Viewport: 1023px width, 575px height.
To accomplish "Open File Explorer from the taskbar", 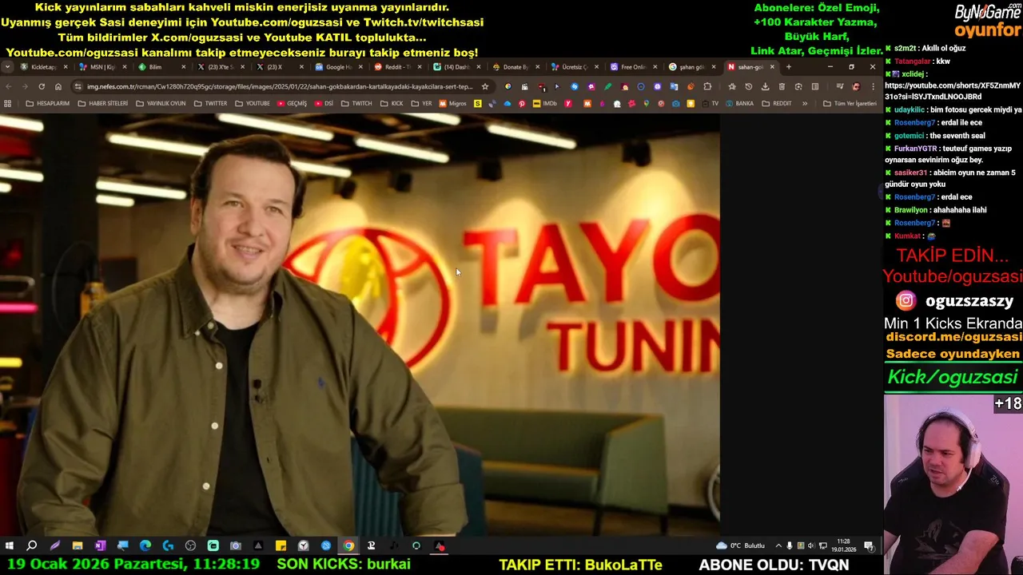I will tap(78, 546).
